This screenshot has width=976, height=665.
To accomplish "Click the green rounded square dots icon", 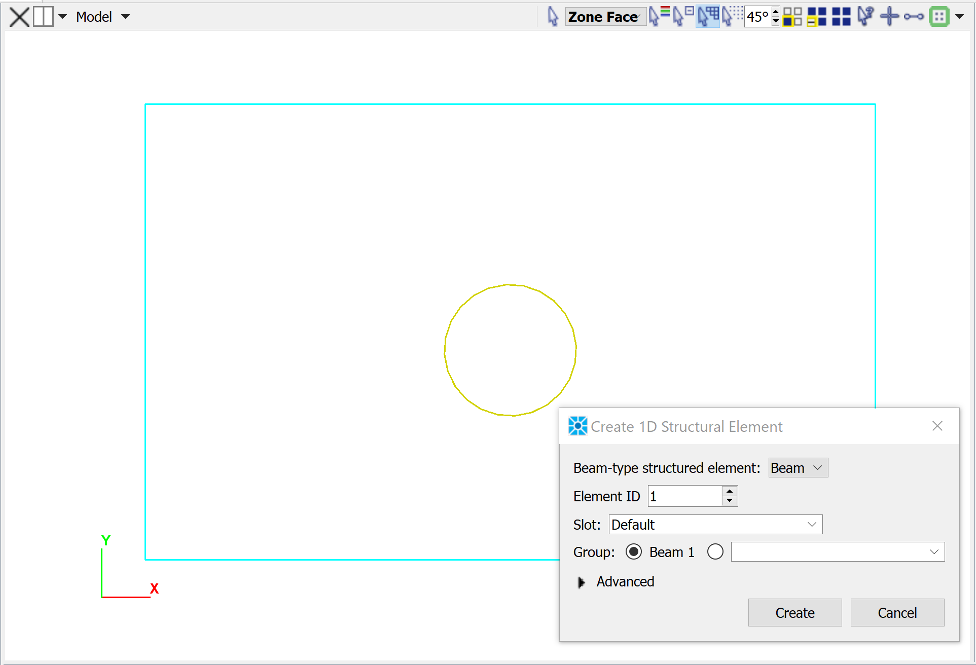I will (939, 17).
